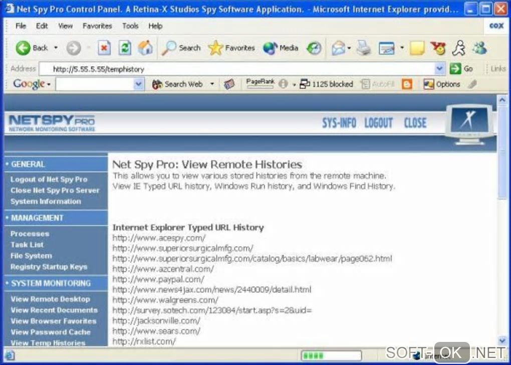Image resolution: width=511 pixels, height=365 pixels.
Task: Click the Print printer icon
Action: [x=363, y=48]
